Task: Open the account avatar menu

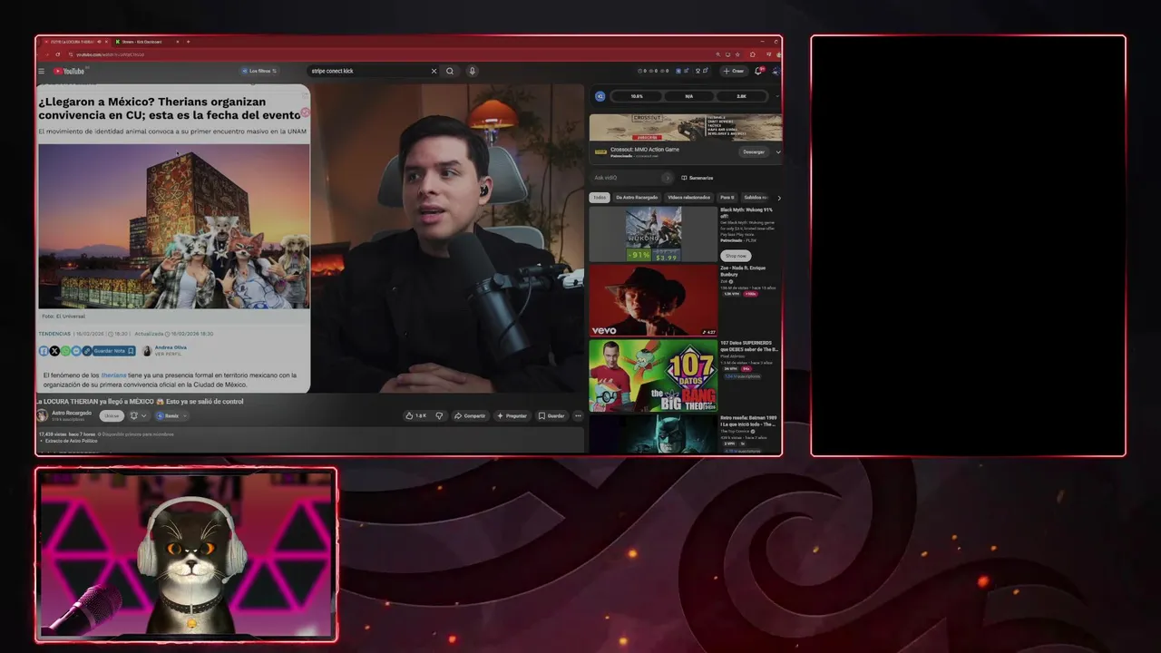Action: [776, 71]
